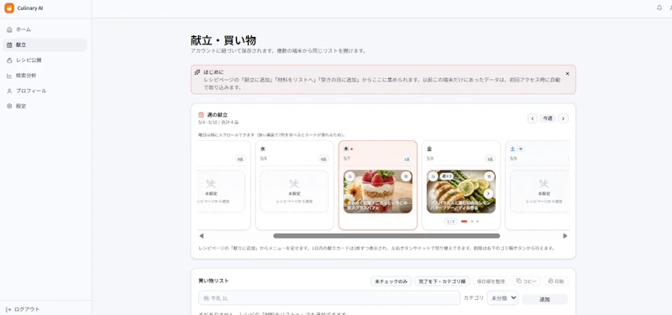Image resolution: width=672 pixels, height=315 pixels.
Task: Click the crossed utensils icon on 5/6 card
Action: point(294,184)
